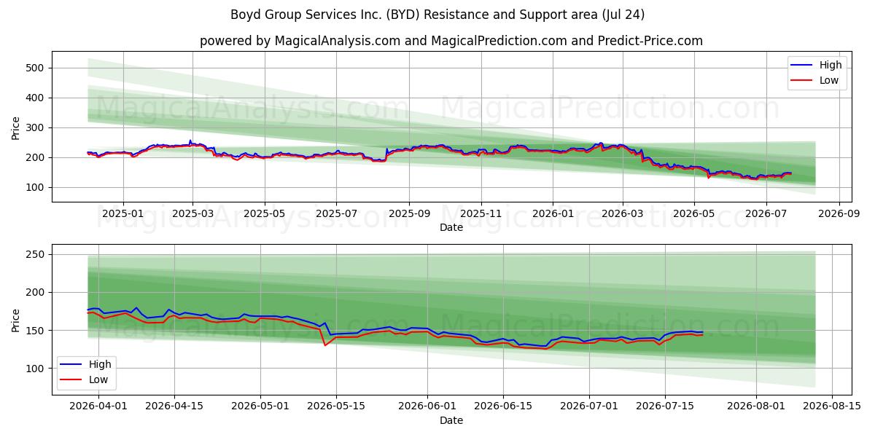Click the 'Price' axis label of top chart
The image size is (875, 437).
(x=16, y=127)
